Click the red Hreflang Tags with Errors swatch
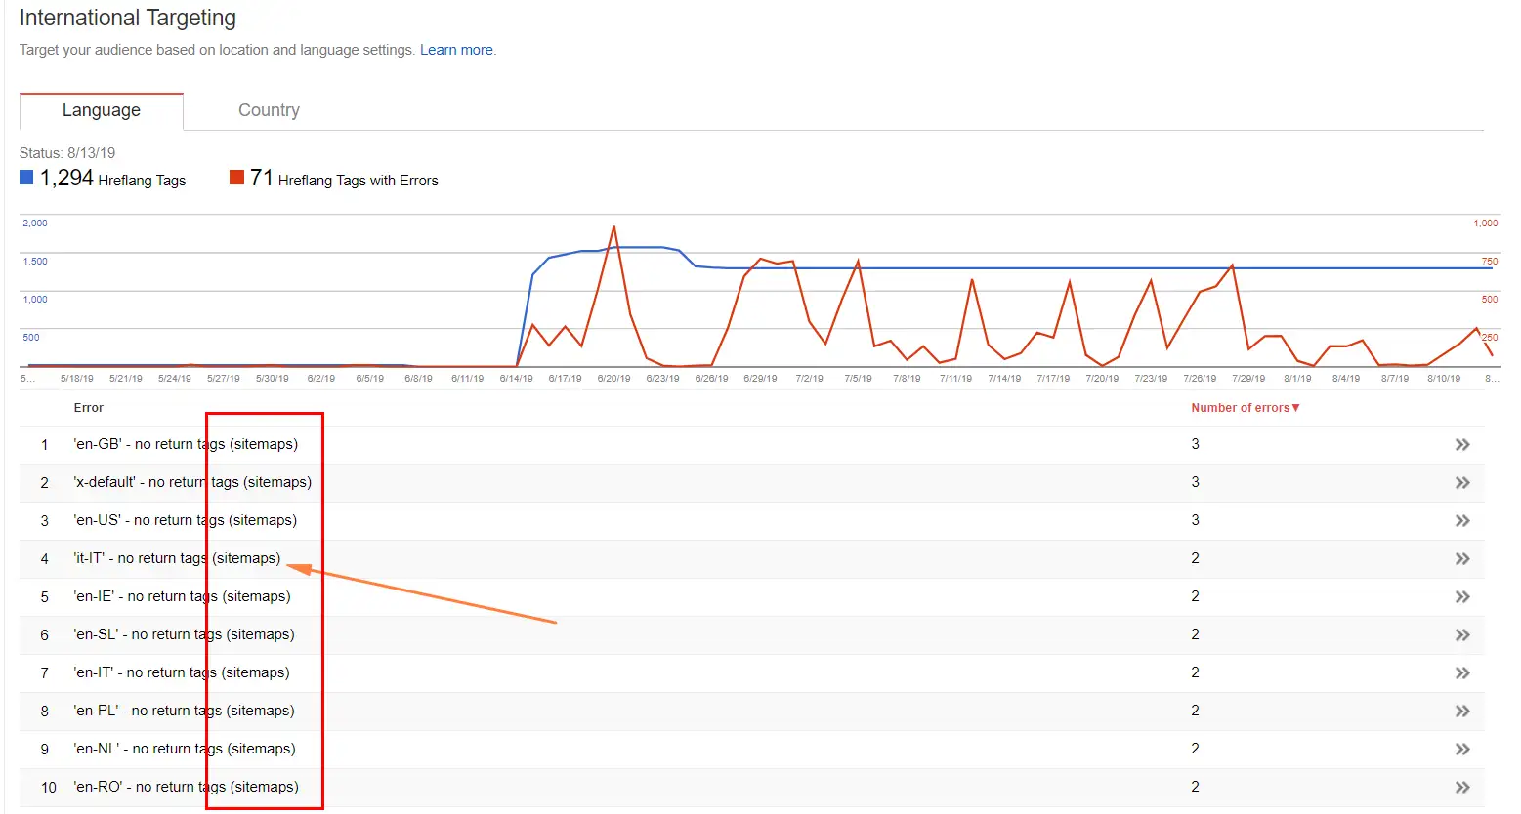 click(x=236, y=177)
